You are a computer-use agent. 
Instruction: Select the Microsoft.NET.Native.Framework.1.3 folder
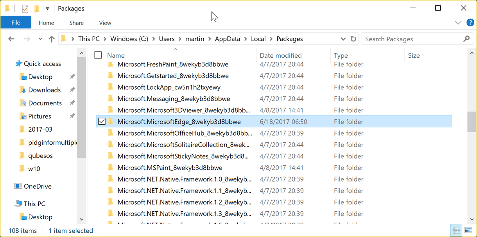185,214
